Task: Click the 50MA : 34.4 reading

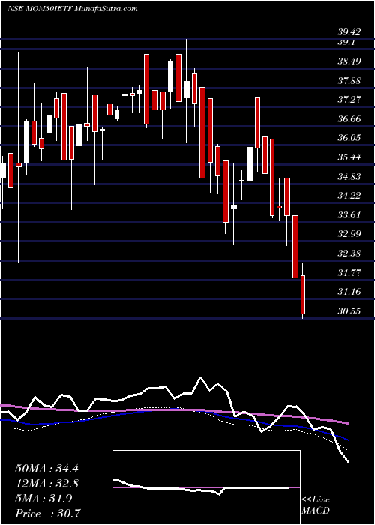Action: pos(46,469)
